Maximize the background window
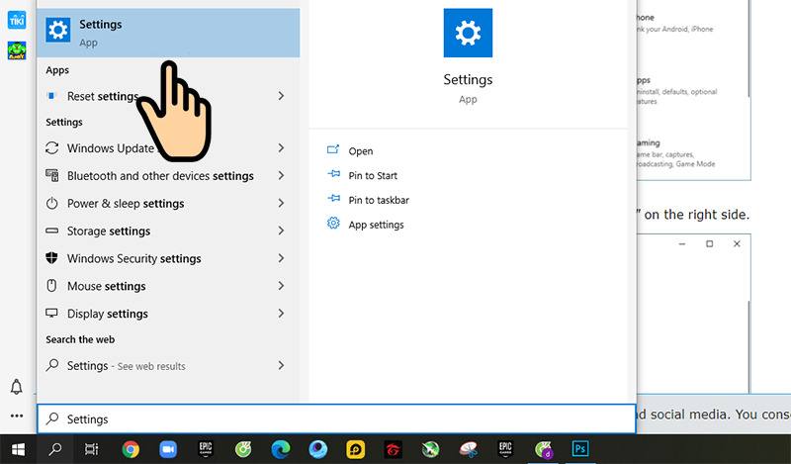Screen dimensions: 791x464 (709, 243)
